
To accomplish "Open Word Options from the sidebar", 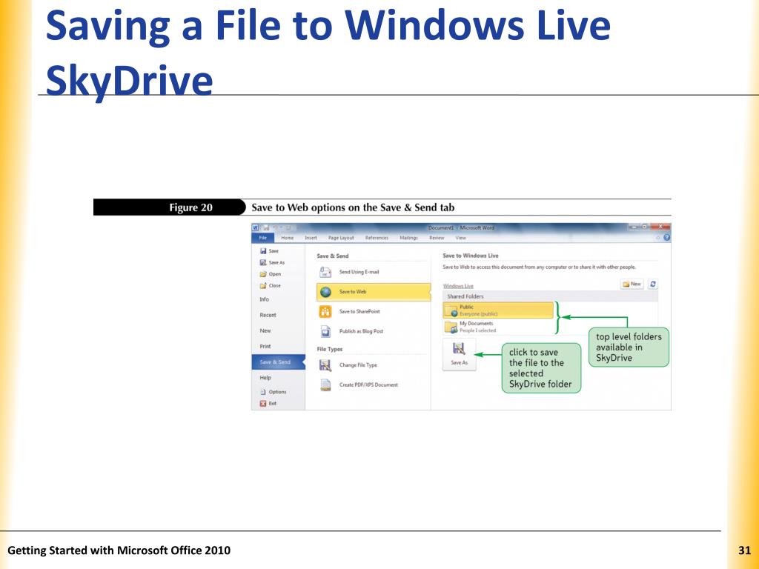I will point(273,392).
